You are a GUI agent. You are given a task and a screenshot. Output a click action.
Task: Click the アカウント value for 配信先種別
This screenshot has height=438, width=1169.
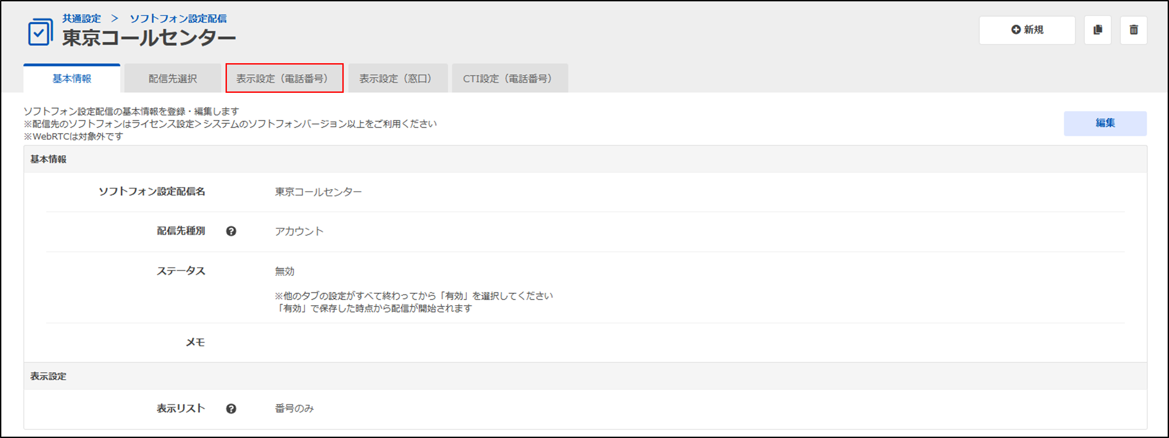(x=299, y=231)
